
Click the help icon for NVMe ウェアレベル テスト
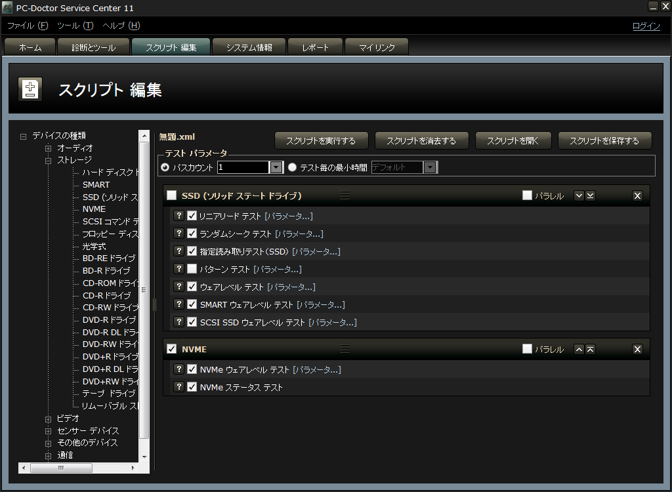[x=178, y=369]
